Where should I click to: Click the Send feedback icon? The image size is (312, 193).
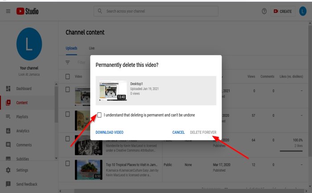[8, 184]
